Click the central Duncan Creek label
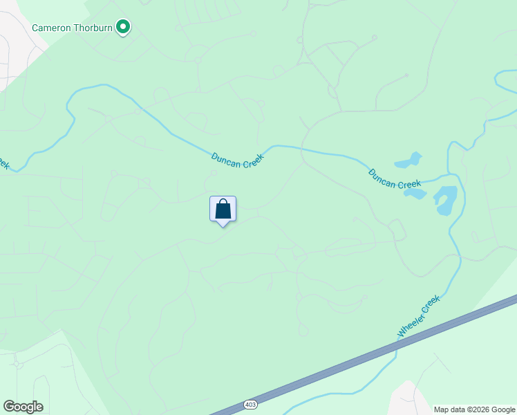The height and width of the screenshot is (415, 517). [x=237, y=160]
